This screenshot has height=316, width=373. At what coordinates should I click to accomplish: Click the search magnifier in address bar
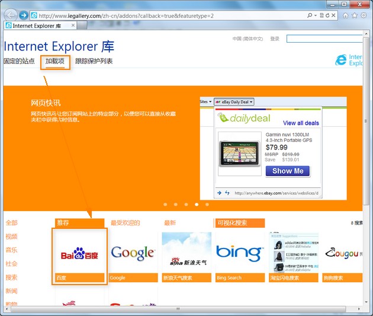click(310, 15)
